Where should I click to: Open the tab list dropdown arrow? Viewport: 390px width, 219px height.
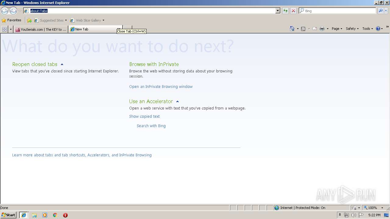(x=11, y=29)
